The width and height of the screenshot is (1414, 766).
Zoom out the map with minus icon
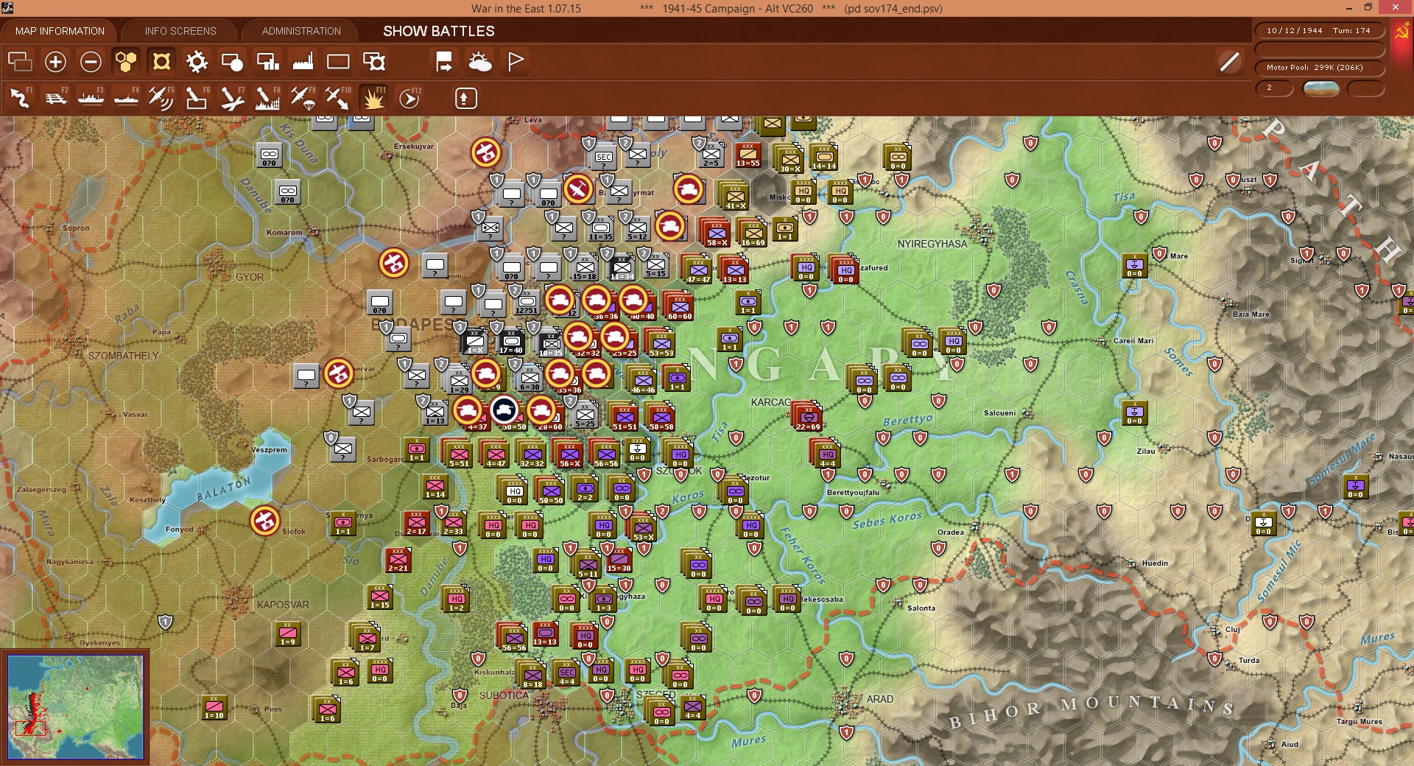point(91,62)
